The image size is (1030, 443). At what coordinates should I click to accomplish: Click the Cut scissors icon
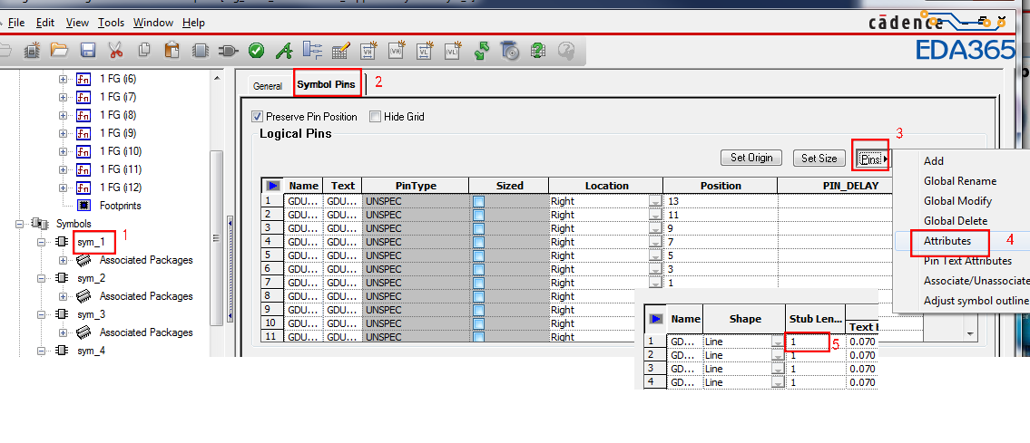[x=115, y=50]
